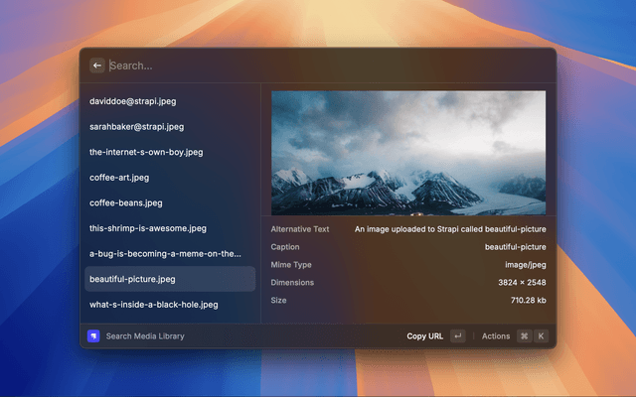The width and height of the screenshot is (636, 397).
Task: Click the Alternative Text metadata value
Action: [x=450, y=229]
